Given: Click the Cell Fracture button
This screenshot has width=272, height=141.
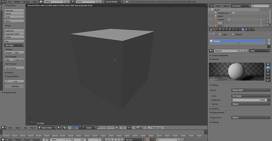Looking at the screenshot, I should coord(14,68).
